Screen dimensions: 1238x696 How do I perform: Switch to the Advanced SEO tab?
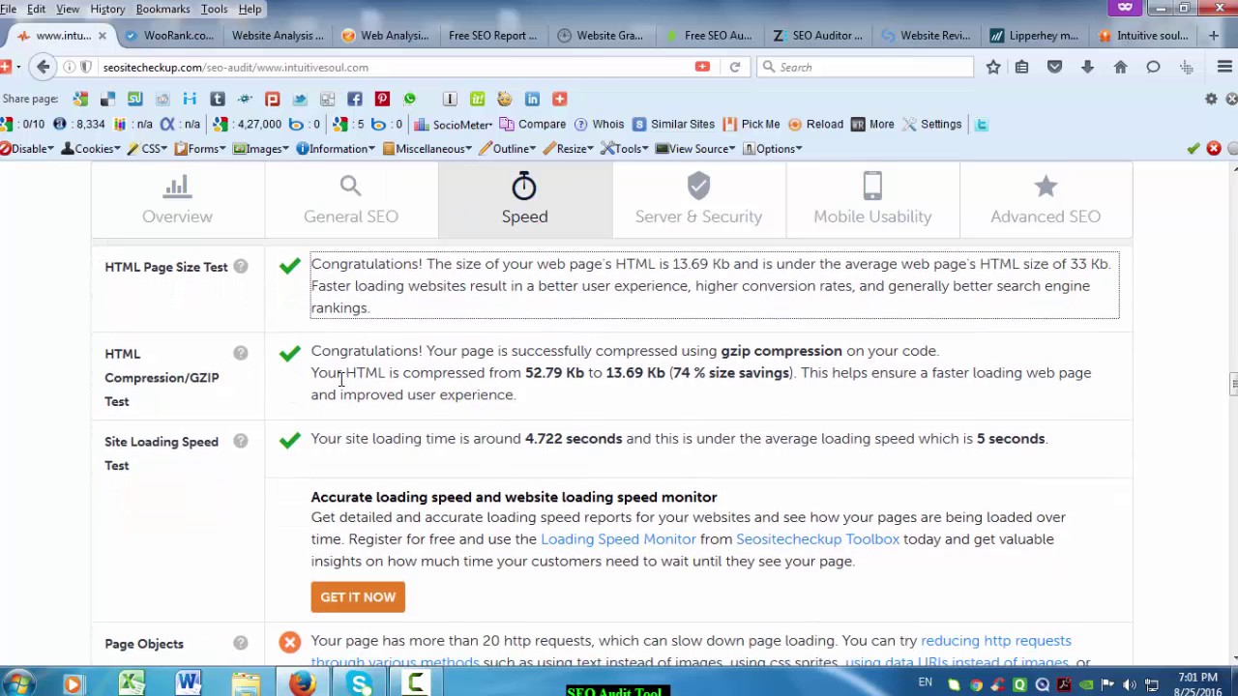[x=1046, y=200]
